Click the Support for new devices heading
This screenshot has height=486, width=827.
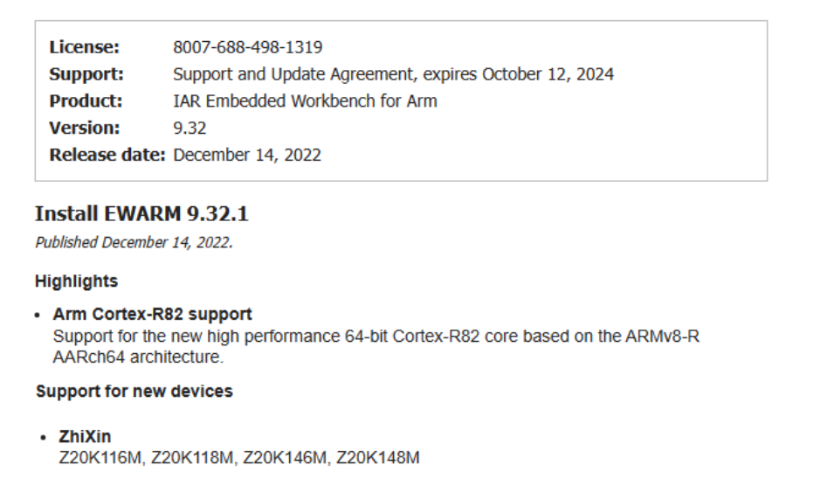pyautogui.click(x=134, y=392)
